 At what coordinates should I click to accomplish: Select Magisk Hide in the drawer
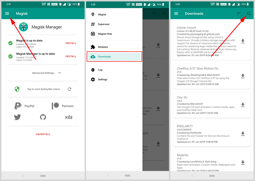(114, 34)
